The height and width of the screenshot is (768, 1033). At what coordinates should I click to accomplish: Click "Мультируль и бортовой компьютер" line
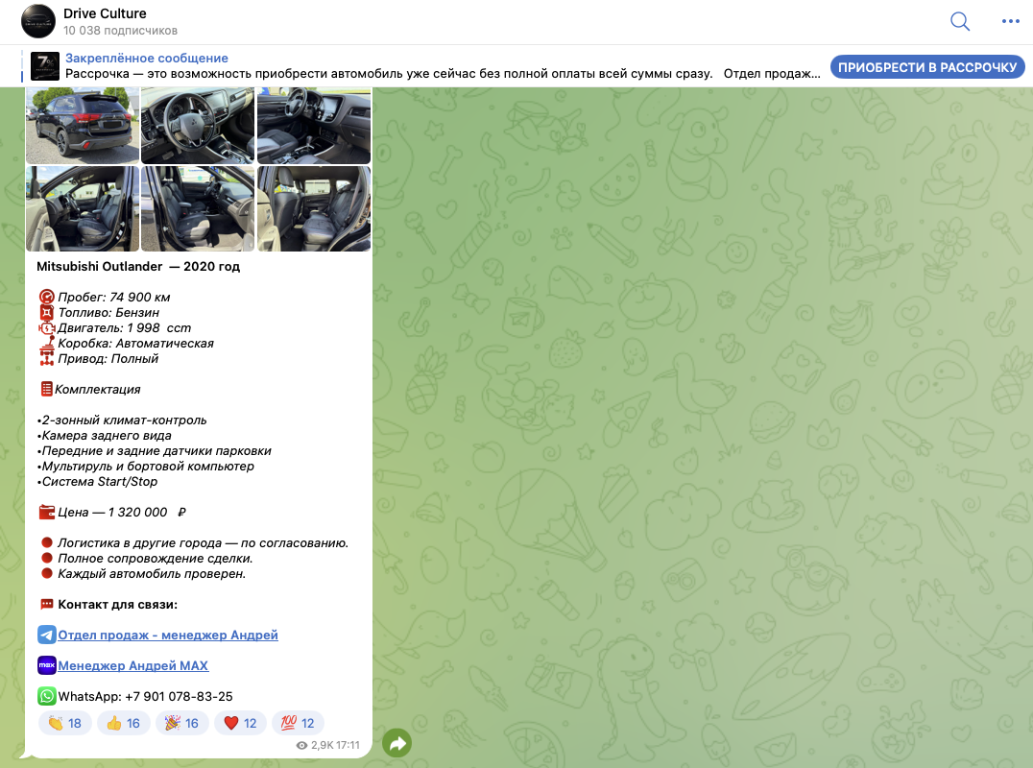pyautogui.click(x=146, y=466)
